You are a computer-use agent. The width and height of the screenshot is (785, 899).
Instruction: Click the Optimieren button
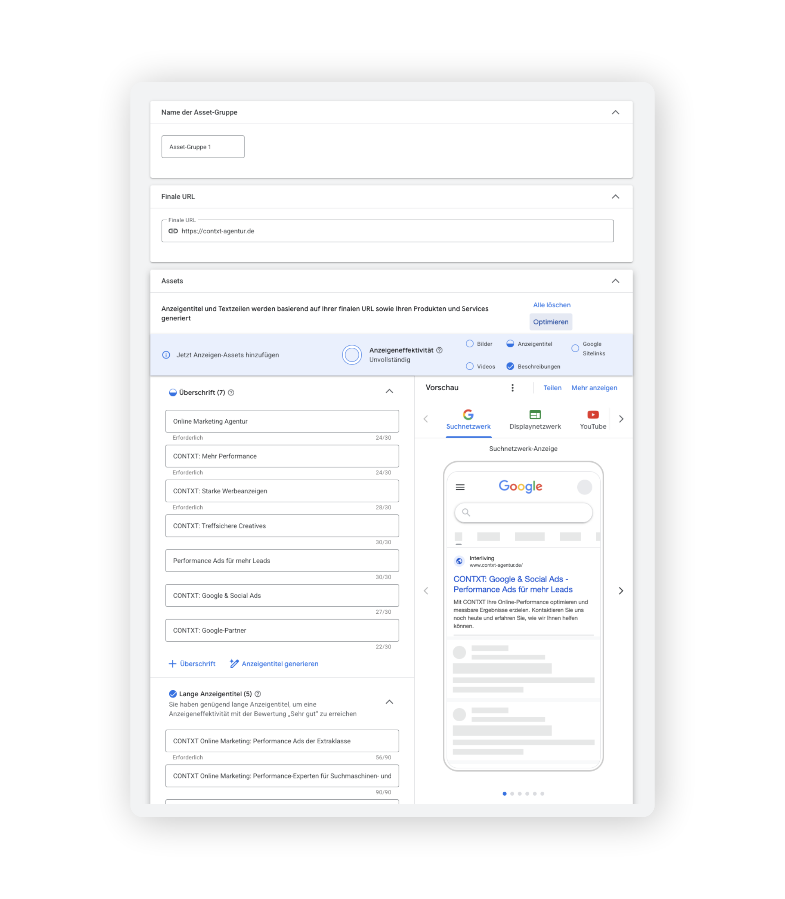point(551,322)
